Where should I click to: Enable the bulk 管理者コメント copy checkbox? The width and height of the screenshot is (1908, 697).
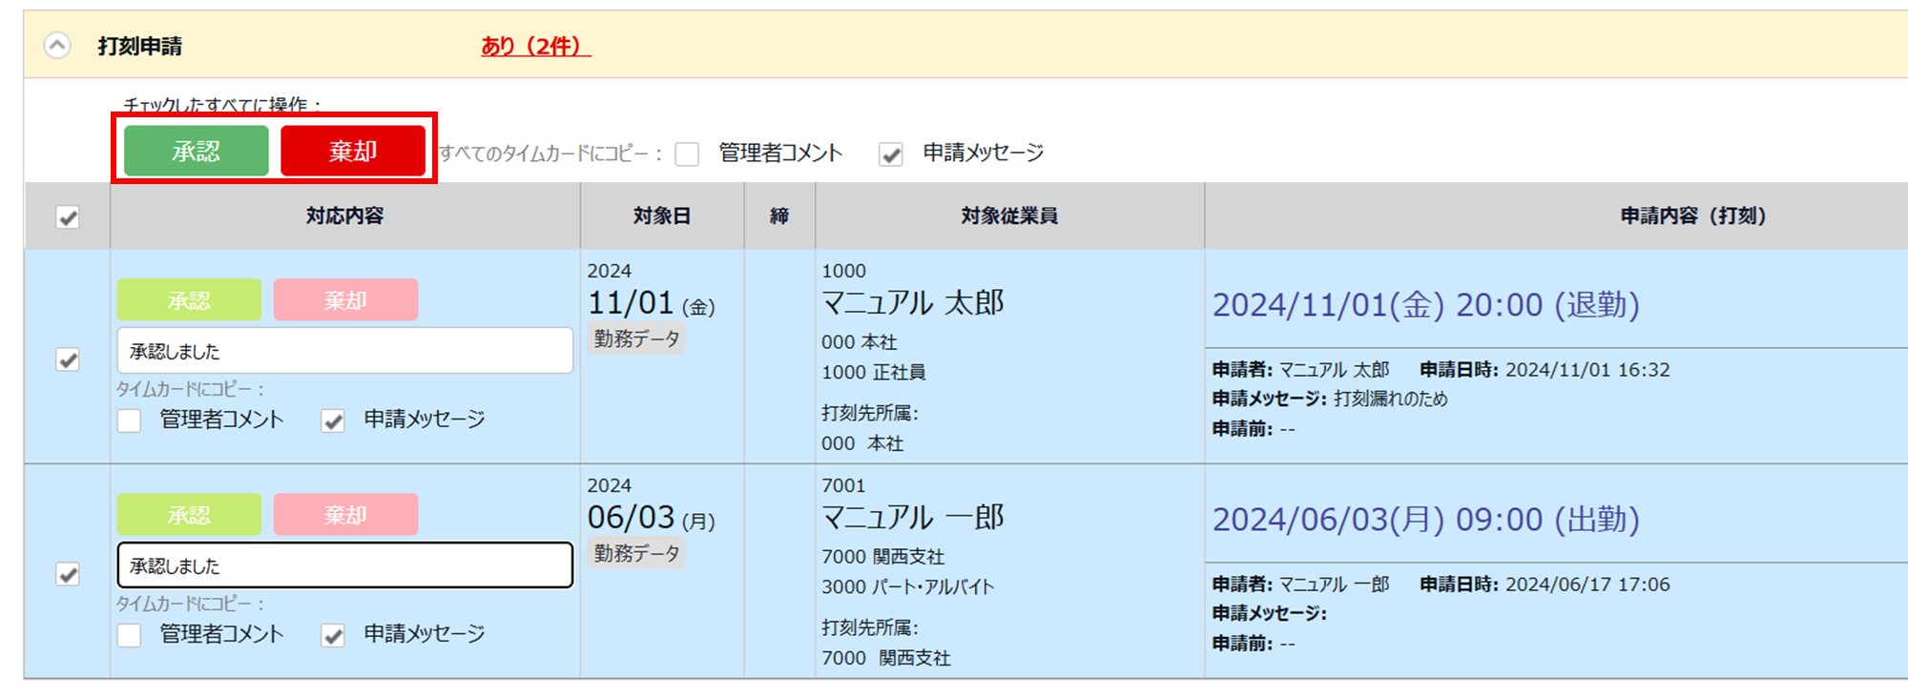687,154
